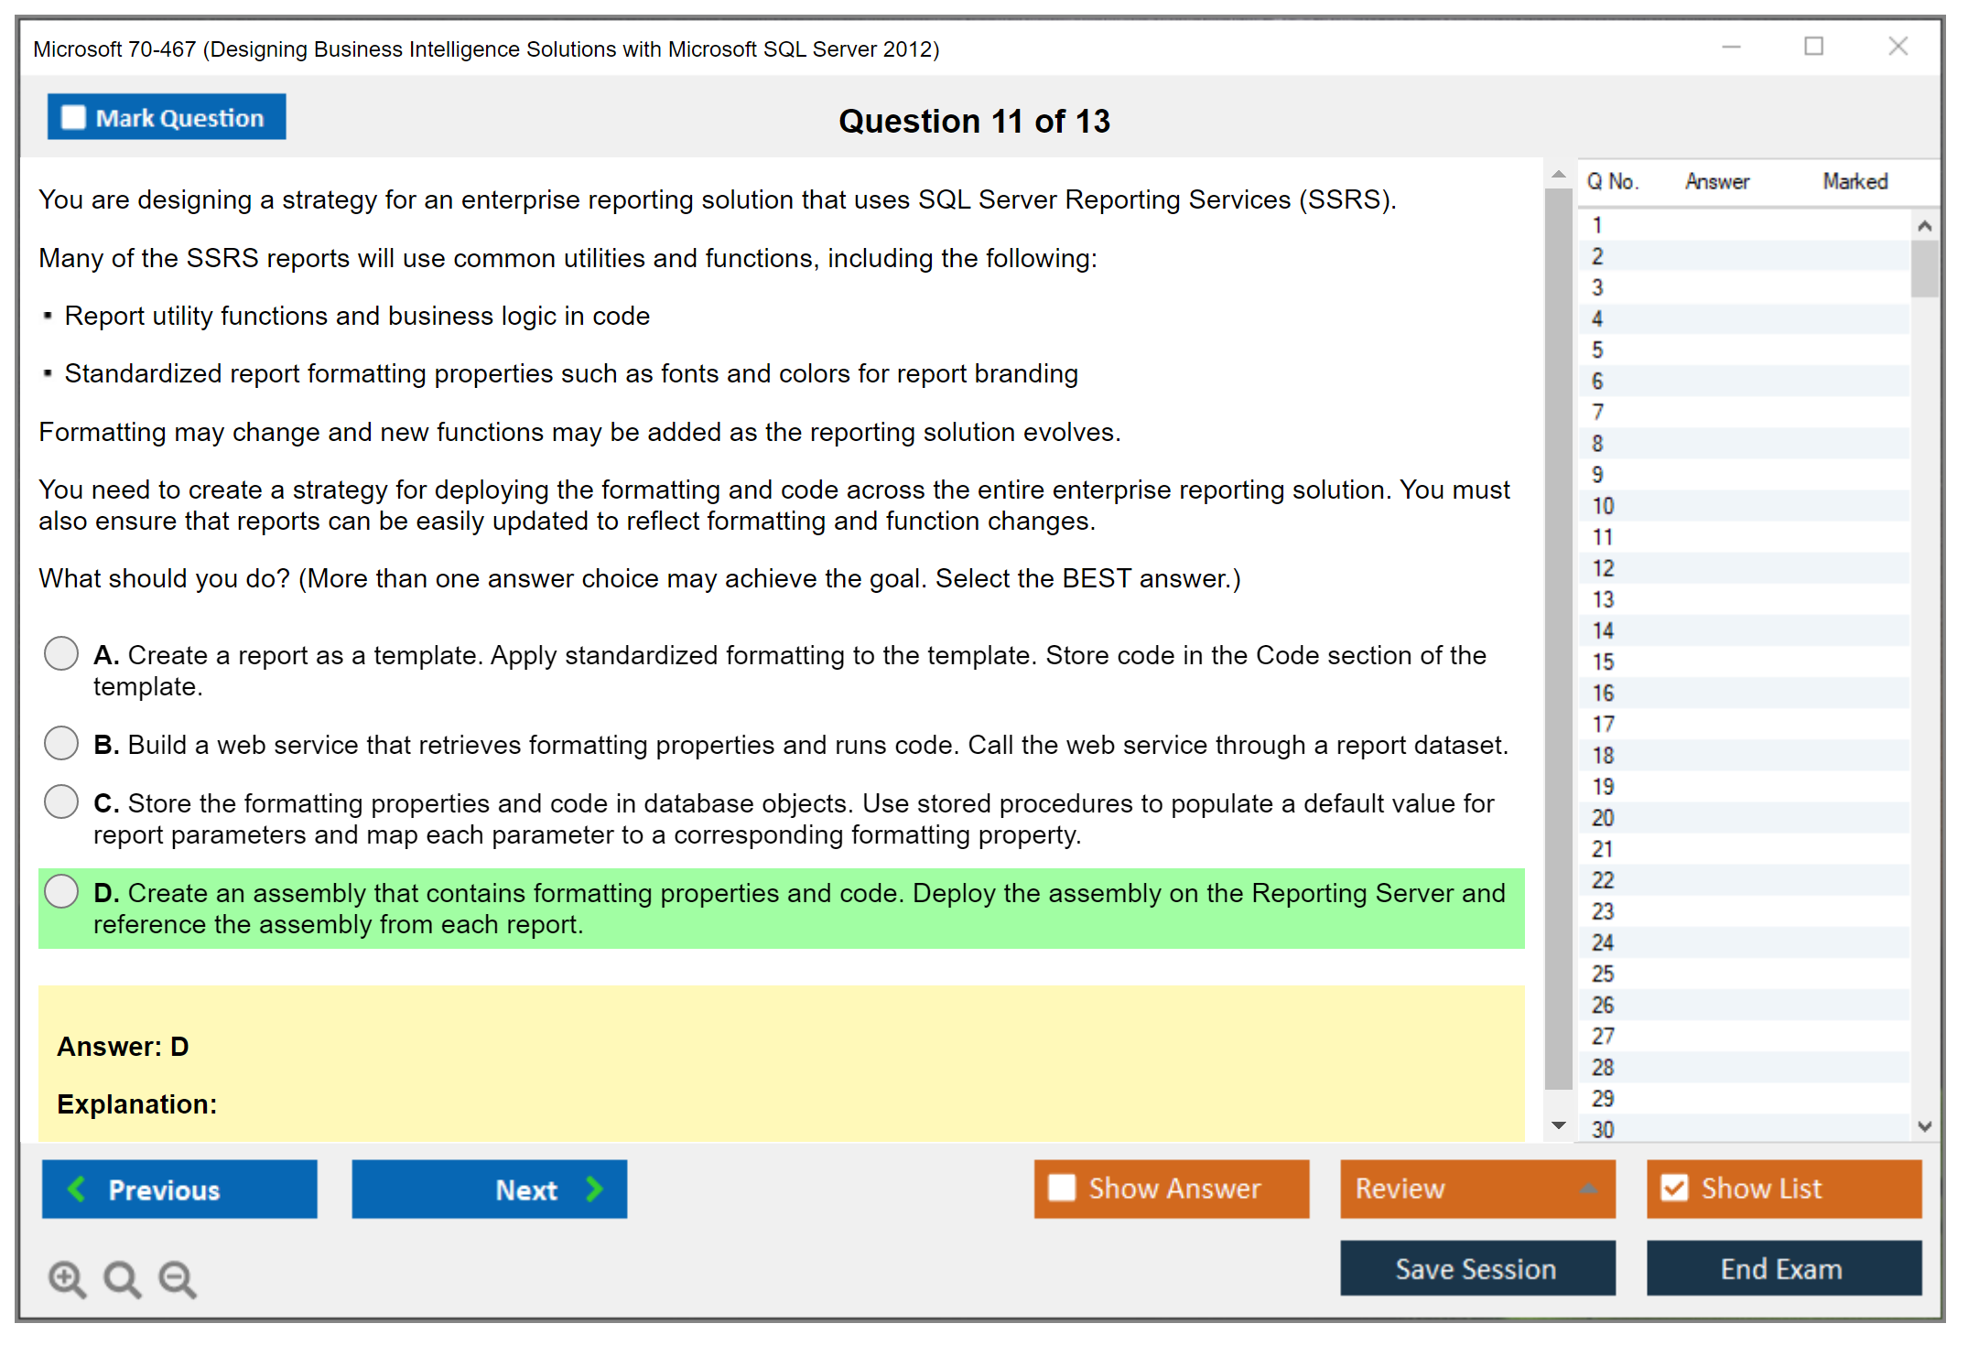The height and width of the screenshot is (1345, 1968).
Task: Collapse the Review panel using its arrow
Action: pyautogui.click(x=1590, y=1189)
